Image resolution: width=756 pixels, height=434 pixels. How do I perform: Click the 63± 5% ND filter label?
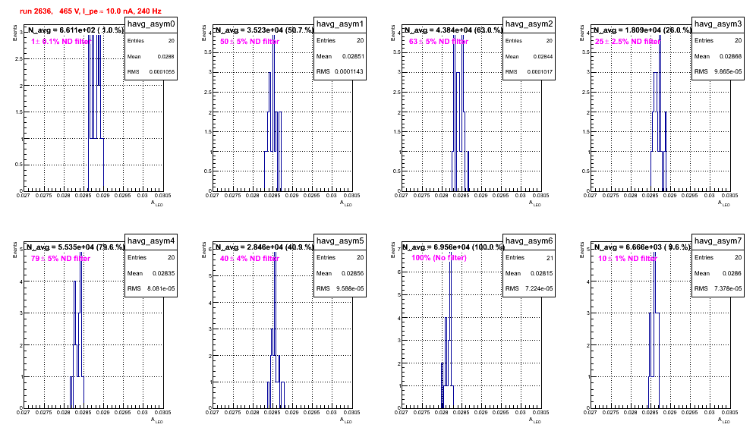(439, 42)
